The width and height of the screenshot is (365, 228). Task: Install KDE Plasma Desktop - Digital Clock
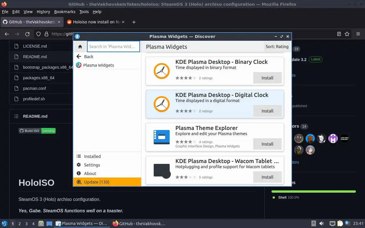coord(267,111)
